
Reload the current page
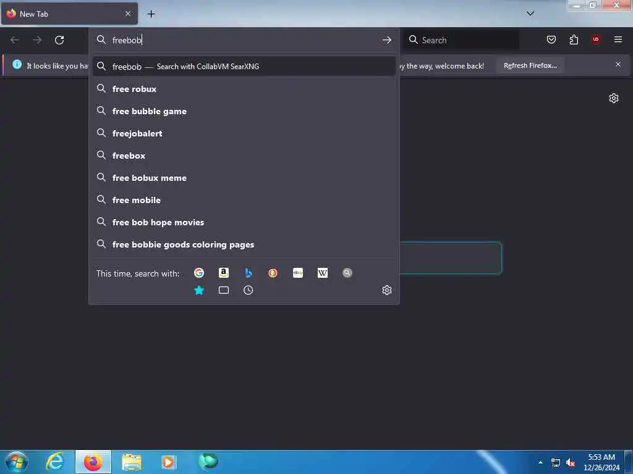(x=59, y=40)
